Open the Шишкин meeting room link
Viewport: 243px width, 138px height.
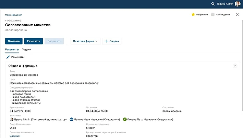click(15, 136)
